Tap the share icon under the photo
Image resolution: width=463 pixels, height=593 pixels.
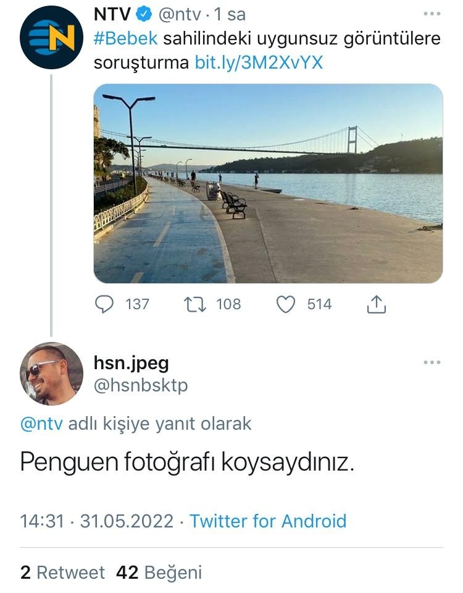[x=376, y=304]
